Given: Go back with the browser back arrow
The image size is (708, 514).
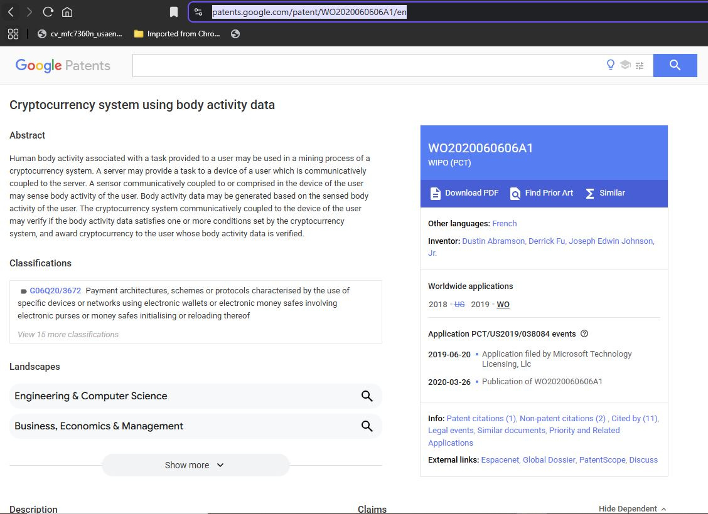Looking at the screenshot, I should click(x=11, y=12).
